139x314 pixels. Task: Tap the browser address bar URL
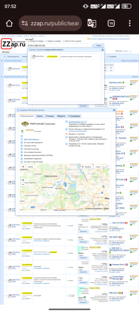[55, 23]
